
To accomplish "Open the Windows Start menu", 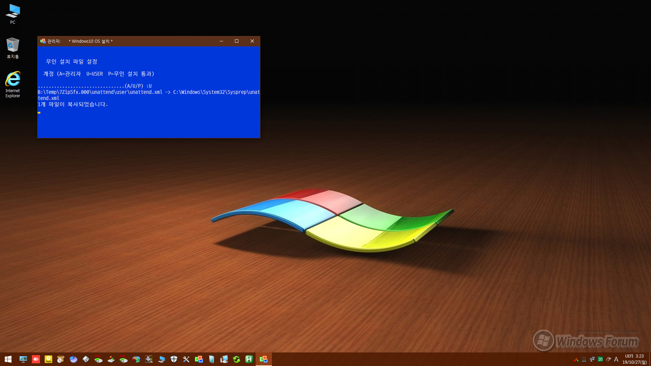I will click(x=8, y=359).
